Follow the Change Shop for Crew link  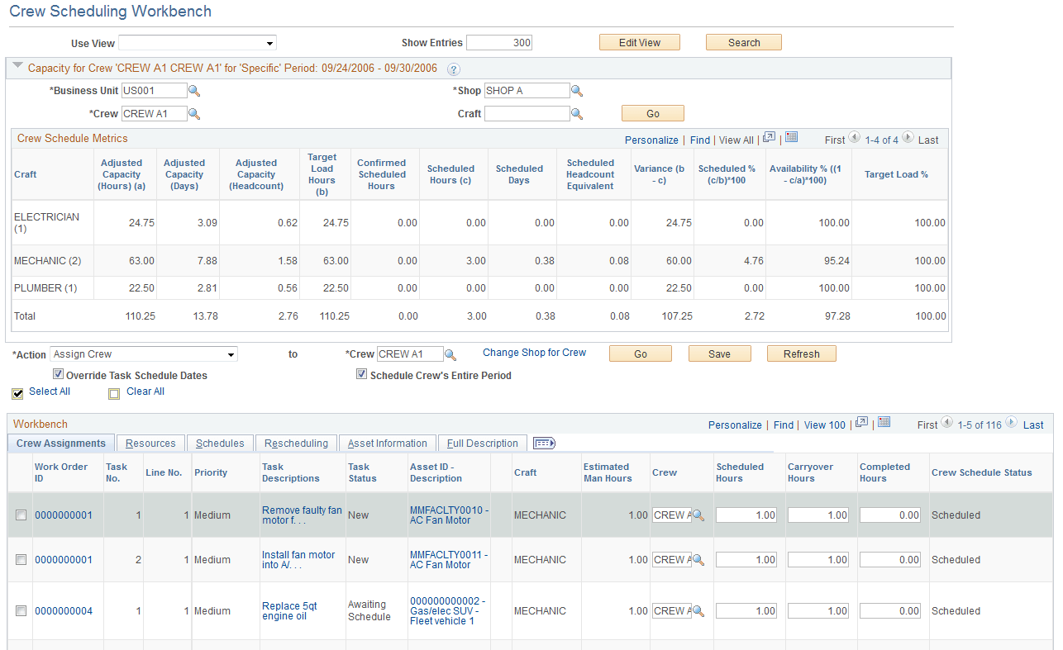click(x=534, y=353)
